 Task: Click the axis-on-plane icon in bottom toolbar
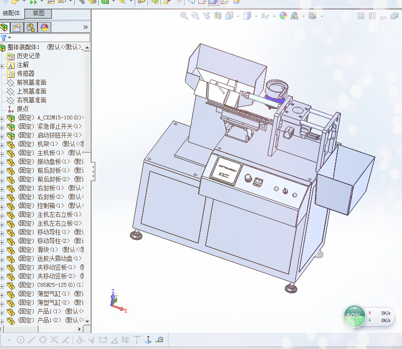point(148,340)
